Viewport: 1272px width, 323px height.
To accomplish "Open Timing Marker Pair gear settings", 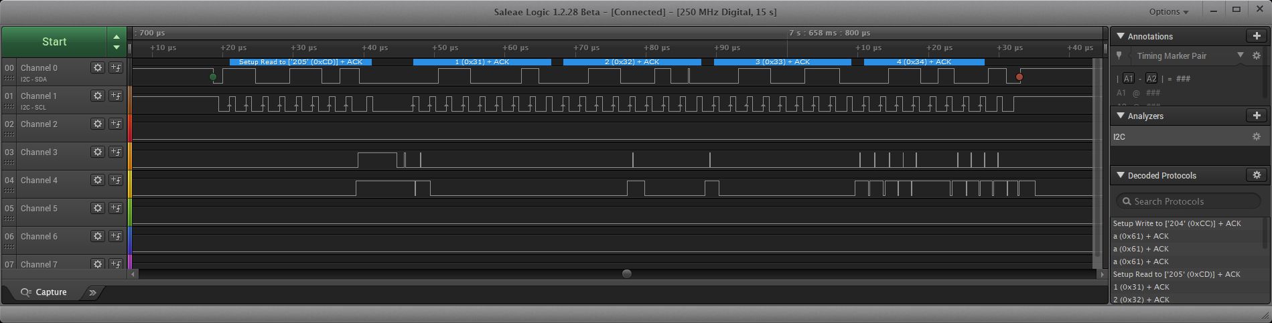I will 1257,56.
